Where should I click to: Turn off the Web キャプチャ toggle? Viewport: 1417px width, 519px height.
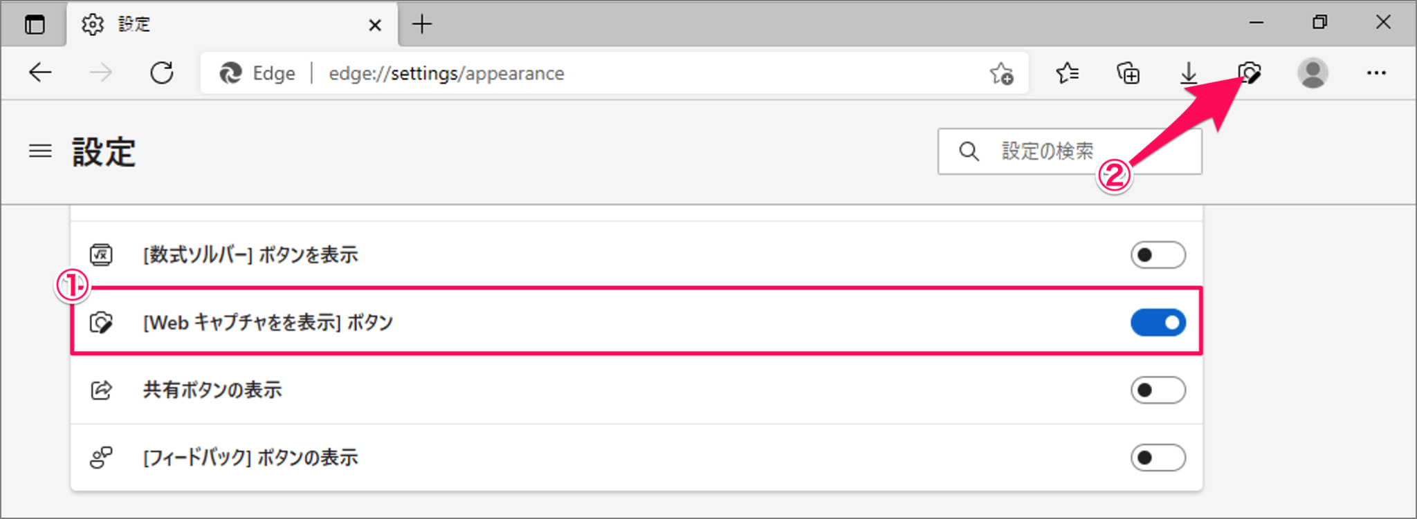[1158, 322]
